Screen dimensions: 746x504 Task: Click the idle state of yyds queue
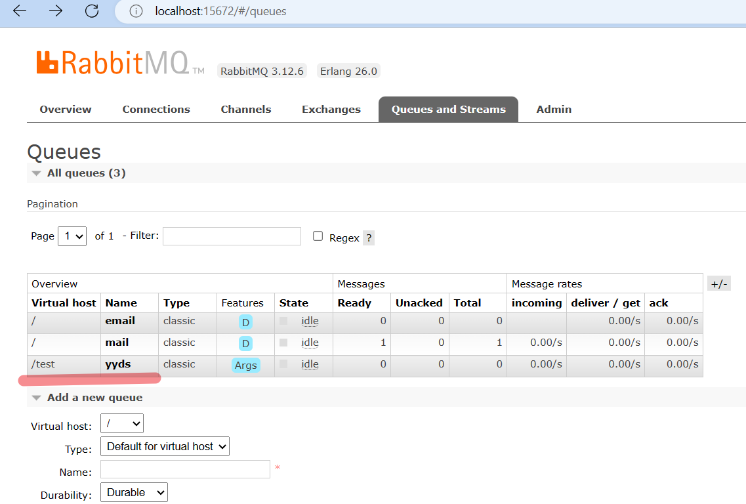point(310,364)
